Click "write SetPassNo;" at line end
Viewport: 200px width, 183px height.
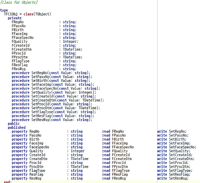tap(173, 135)
